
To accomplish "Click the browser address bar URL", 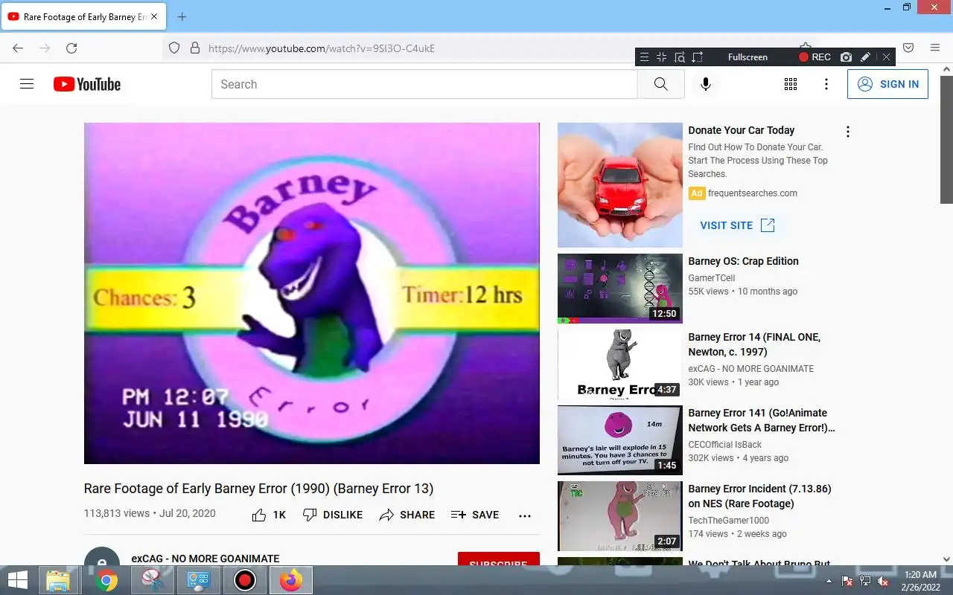I will pos(322,48).
